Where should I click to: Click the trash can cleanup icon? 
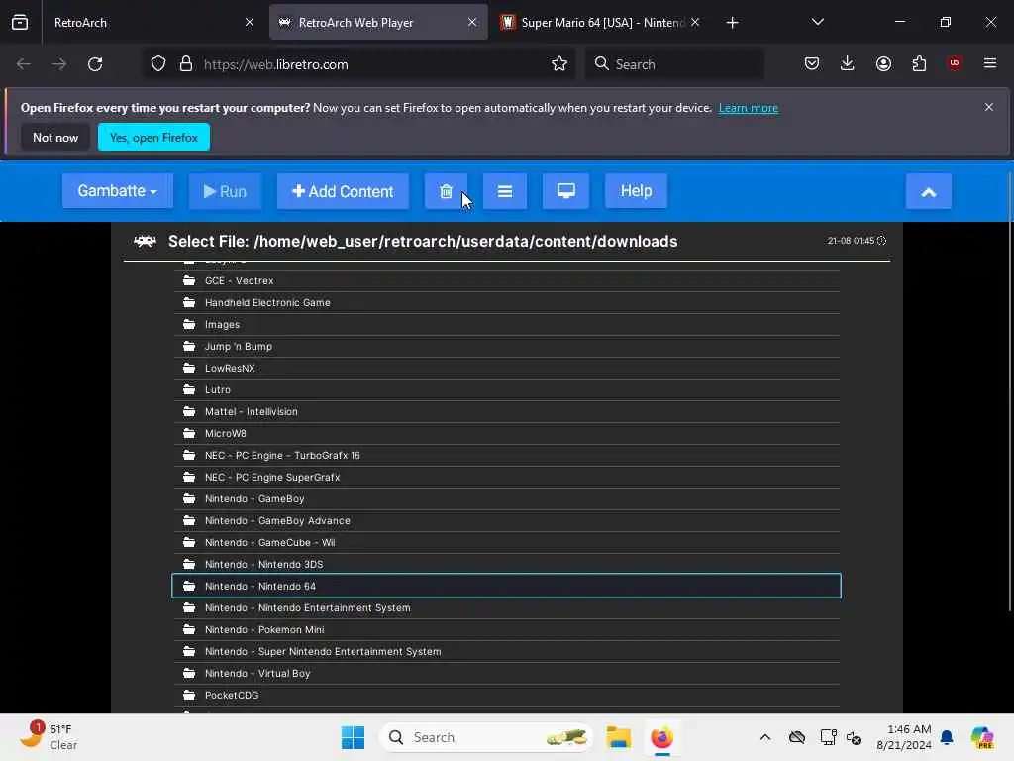446,191
